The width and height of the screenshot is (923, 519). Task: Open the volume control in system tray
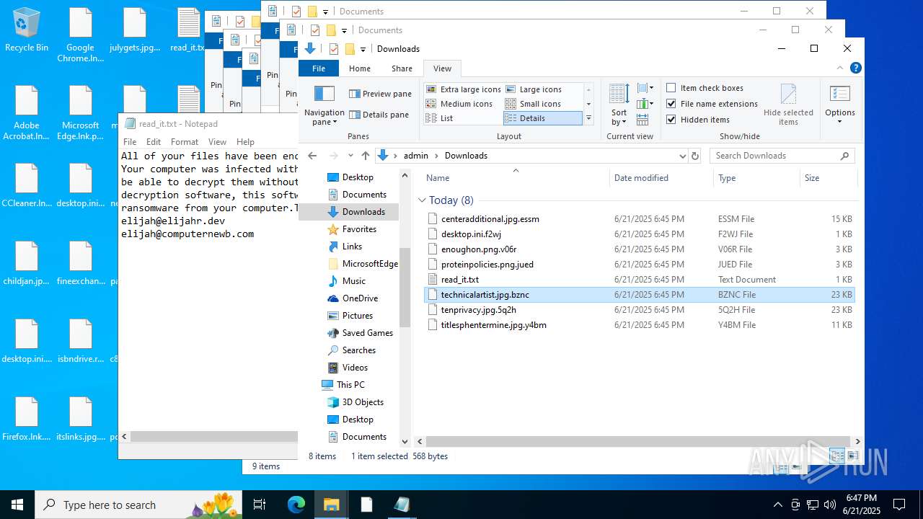(x=830, y=505)
